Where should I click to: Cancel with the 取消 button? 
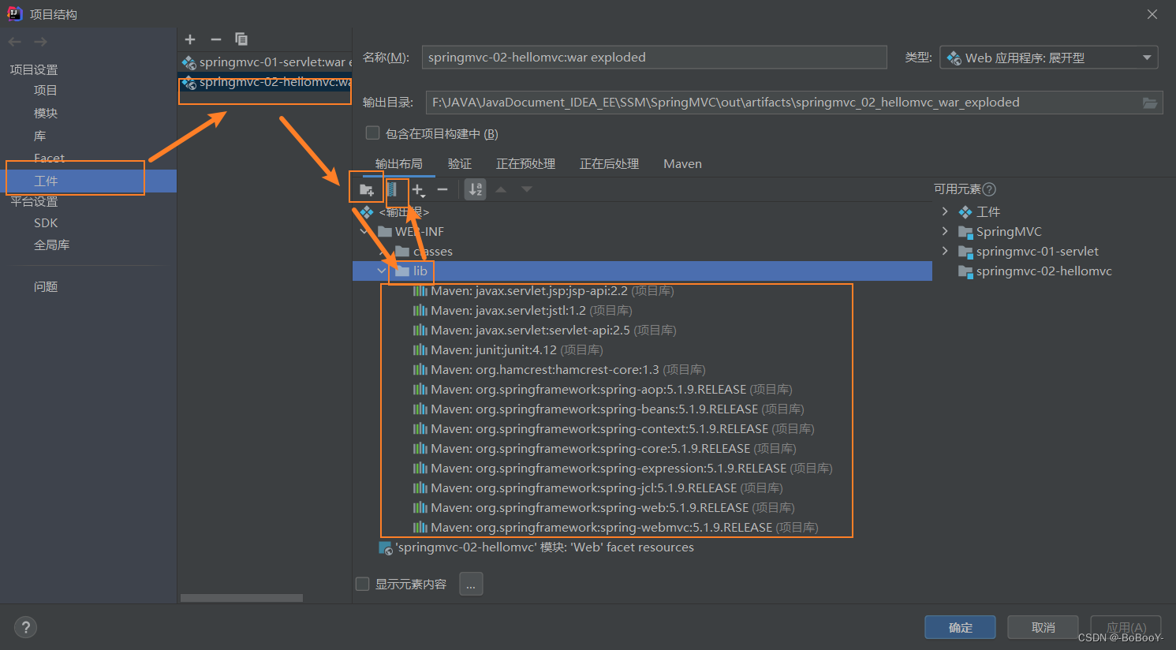(x=1043, y=628)
